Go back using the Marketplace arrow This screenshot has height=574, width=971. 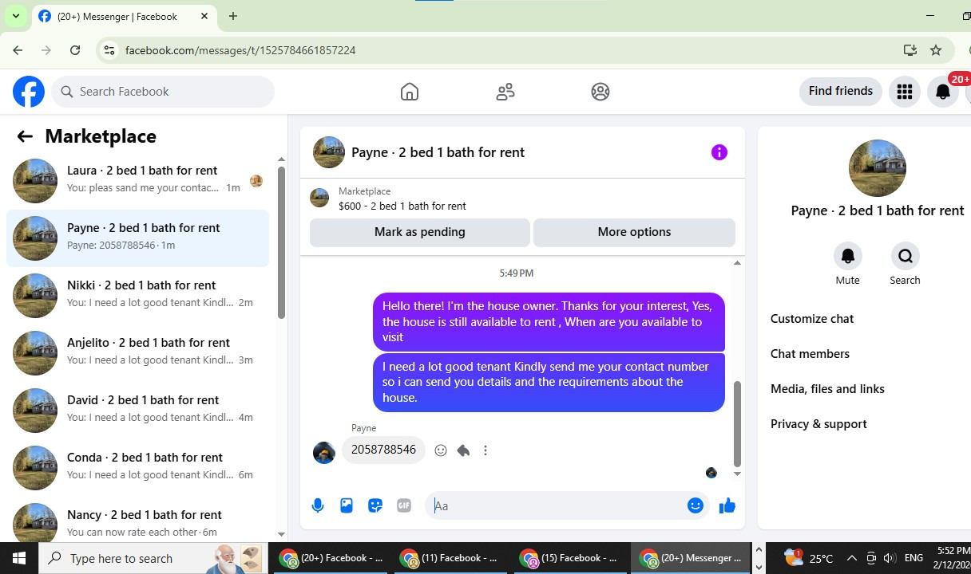coord(25,136)
